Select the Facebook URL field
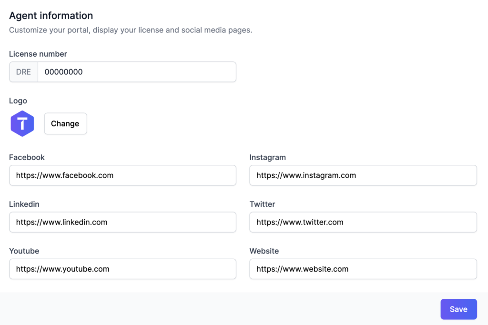Image resolution: width=488 pixels, height=325 pixels. pos(122,175)
